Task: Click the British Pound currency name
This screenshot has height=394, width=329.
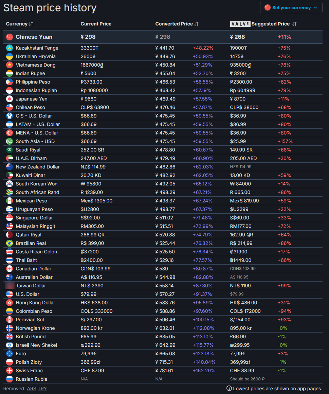Action: 31,337
